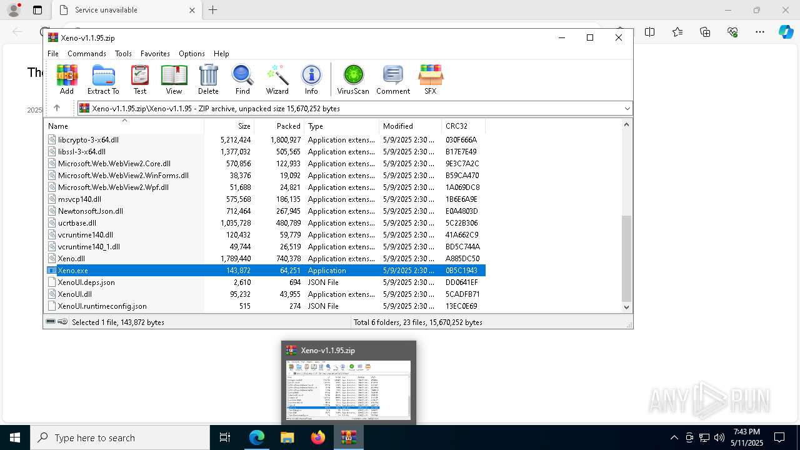
Task: Open the View toolbar icon
Action: tap(174, 79)
